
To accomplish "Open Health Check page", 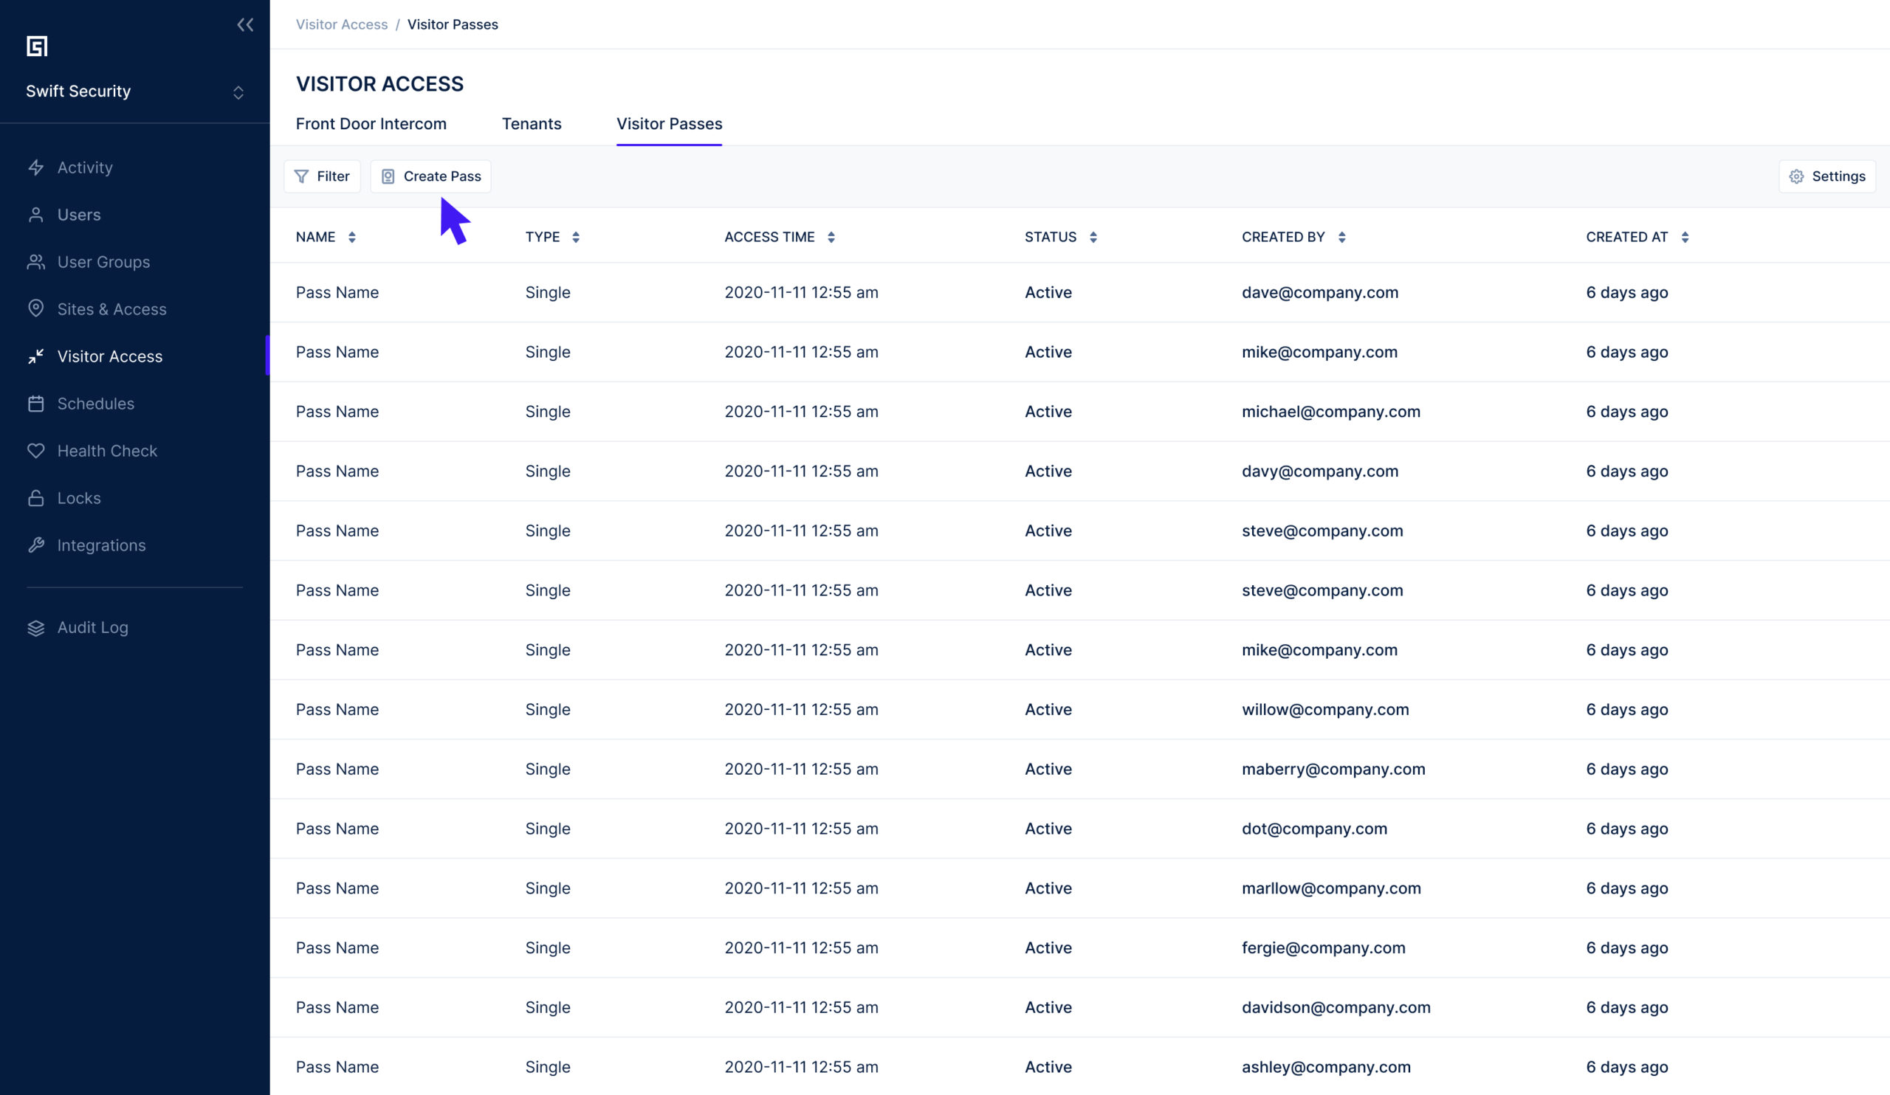I will 107,451.
